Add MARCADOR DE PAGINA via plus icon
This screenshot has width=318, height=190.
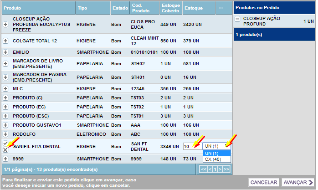pyautogui.click(x=5, y=77)
